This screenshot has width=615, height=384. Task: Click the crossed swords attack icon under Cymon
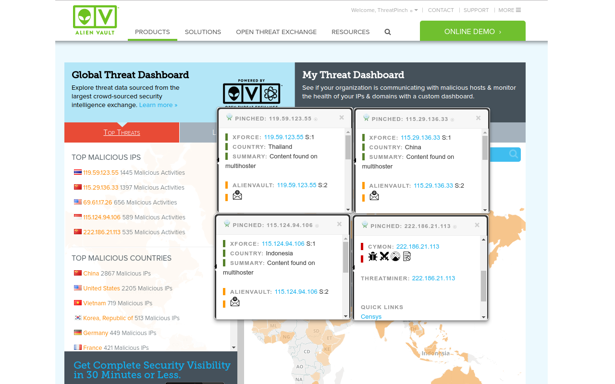click(x=384, y=256)
